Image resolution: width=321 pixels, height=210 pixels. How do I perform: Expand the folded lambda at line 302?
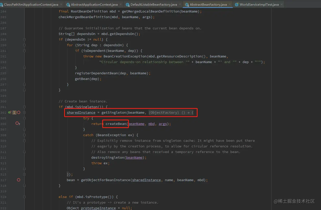(x=24, y=112)
